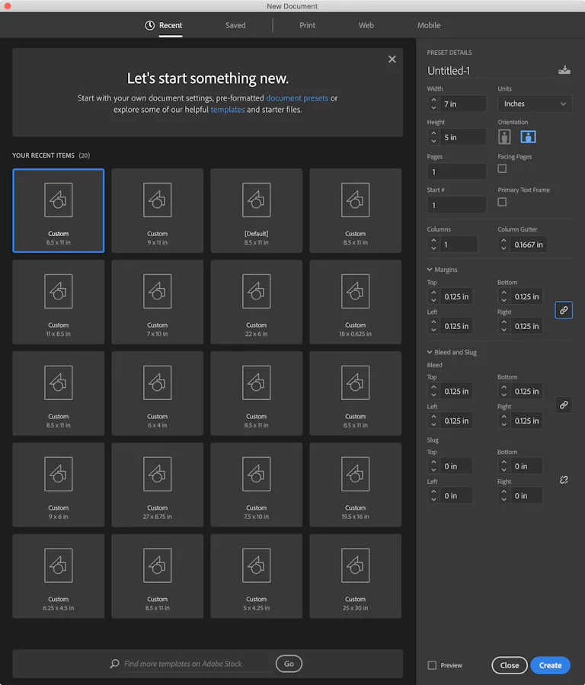Screen dimensions: 585x685
Task: Dismiss the welcome banner with X
Action: tap(392, 59)
